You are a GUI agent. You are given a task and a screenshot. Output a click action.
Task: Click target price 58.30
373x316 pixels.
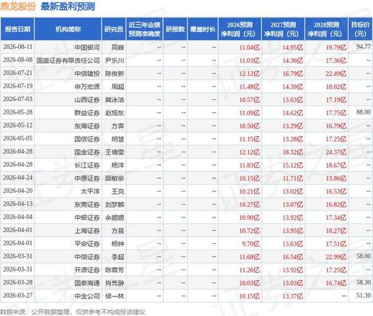(364, 282)
